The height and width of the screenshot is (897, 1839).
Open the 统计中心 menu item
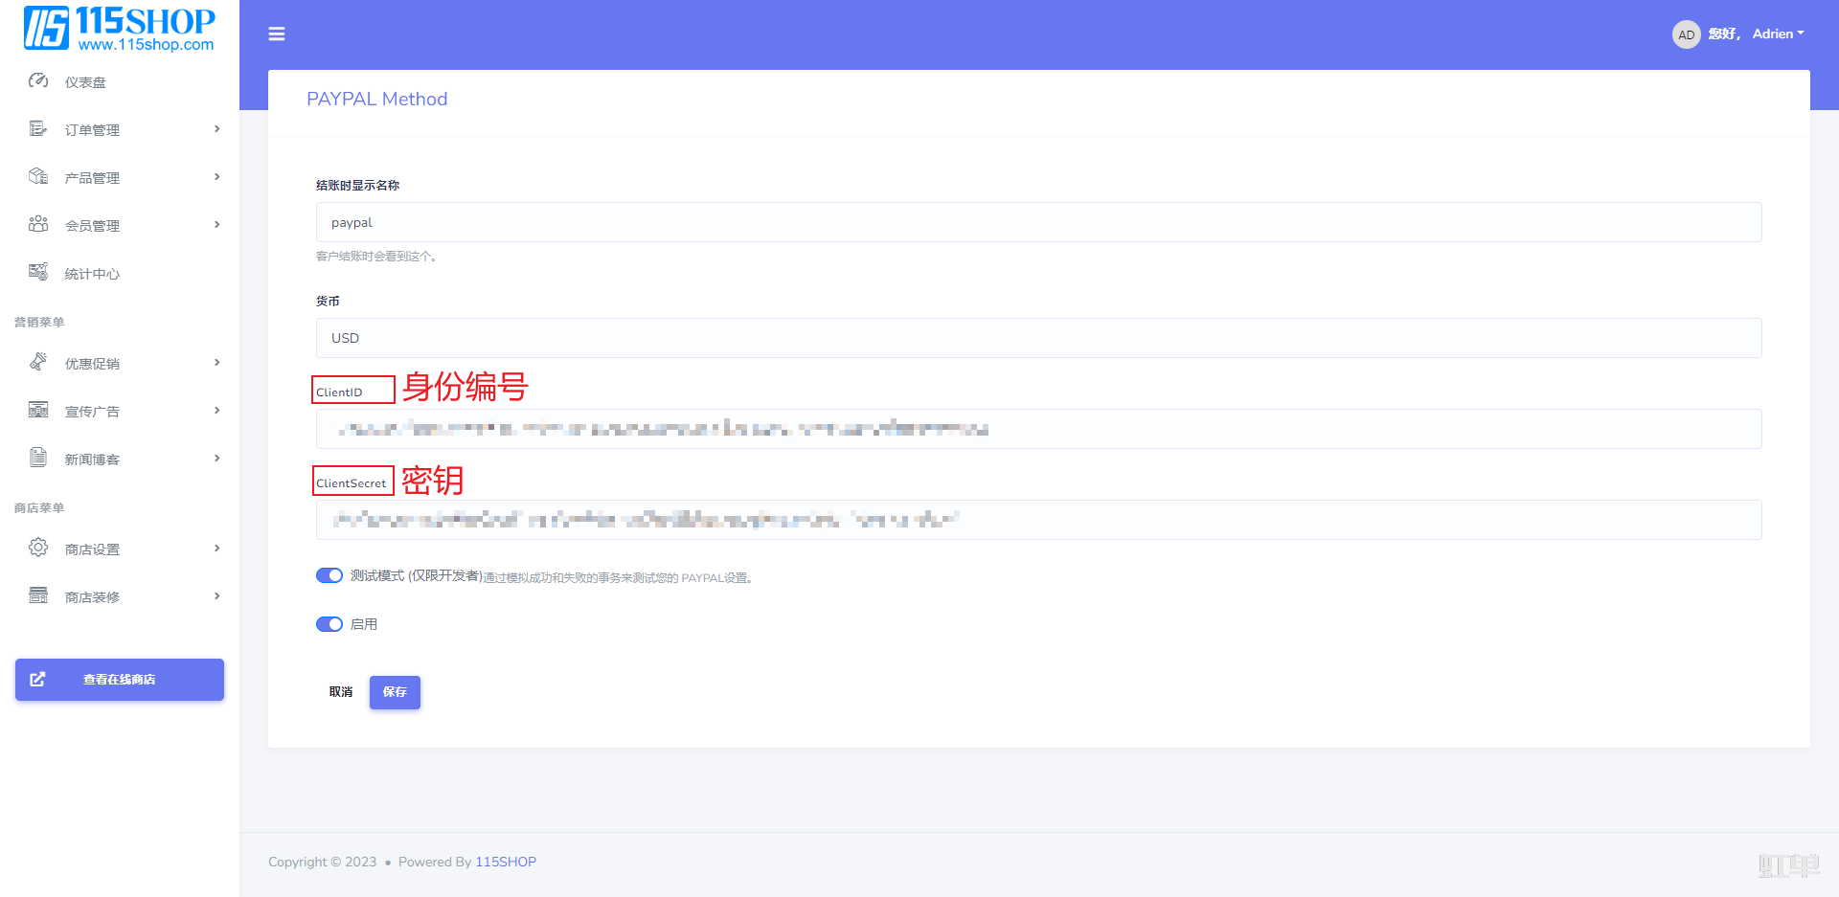point(120,274)
